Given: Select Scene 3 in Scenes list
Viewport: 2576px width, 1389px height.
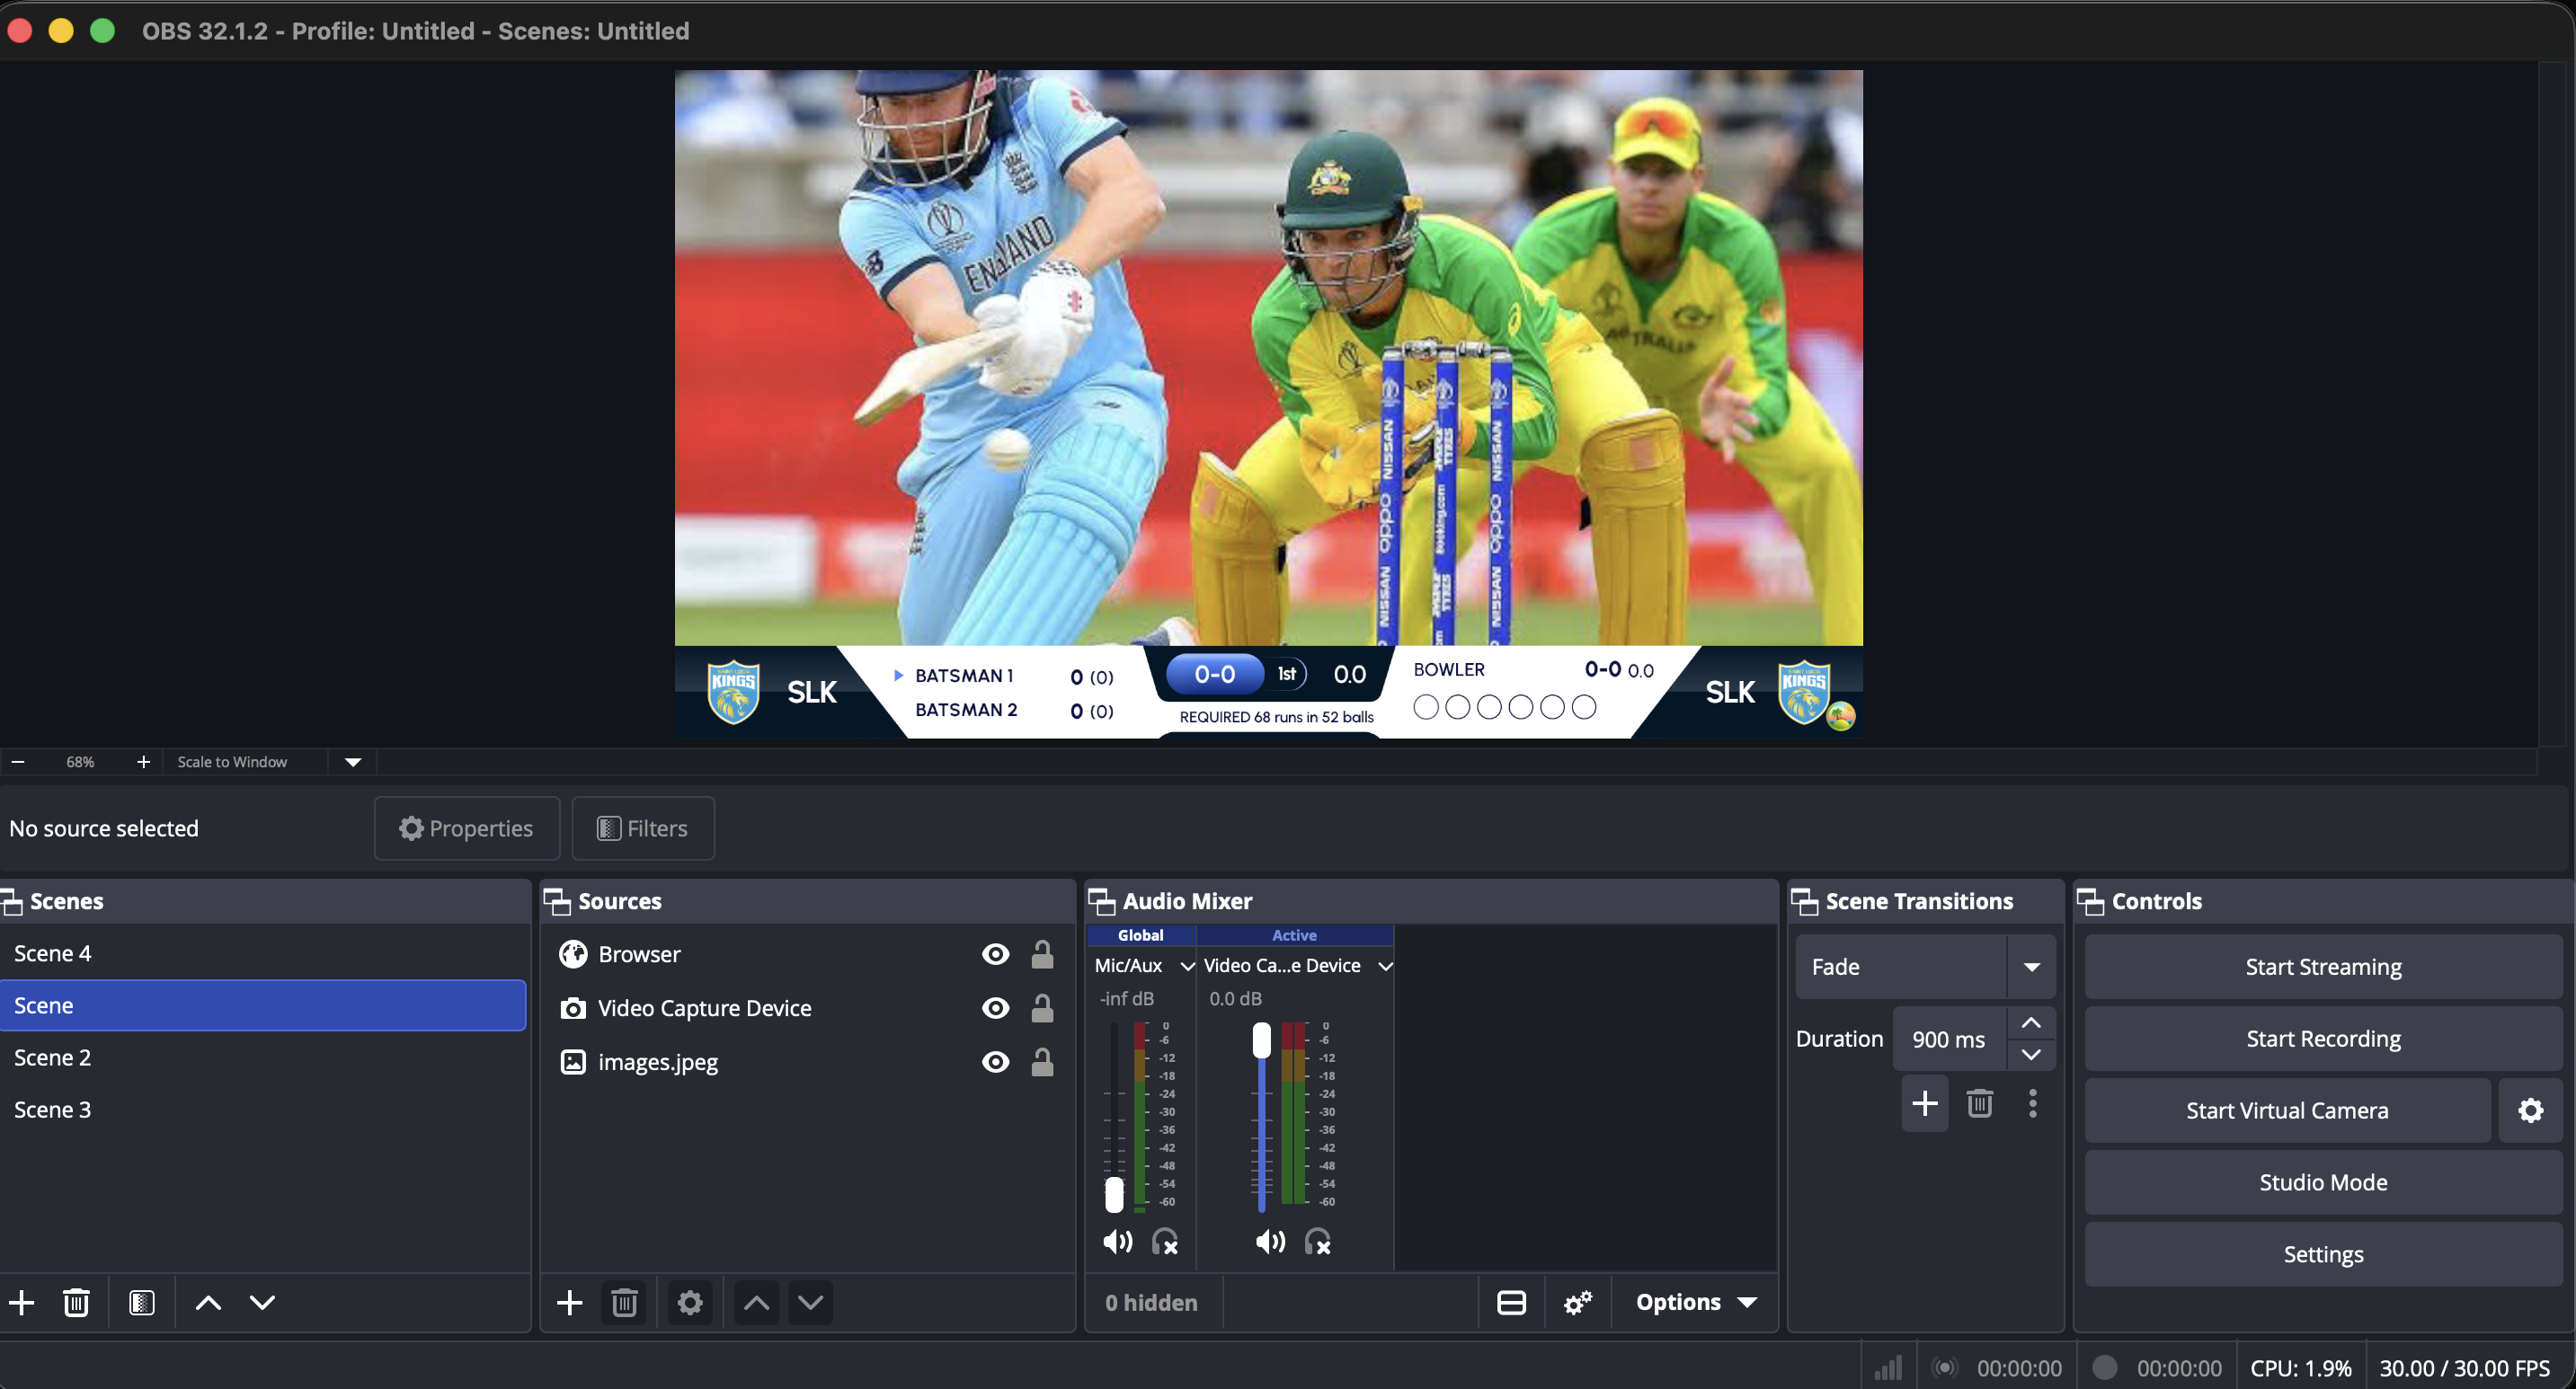Looking at the screenshot, I should [263, 1110].
